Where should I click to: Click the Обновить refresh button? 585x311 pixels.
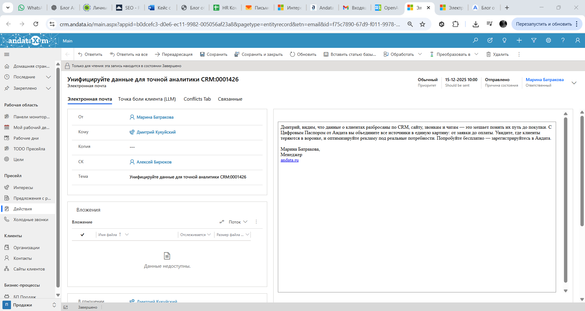303,54
